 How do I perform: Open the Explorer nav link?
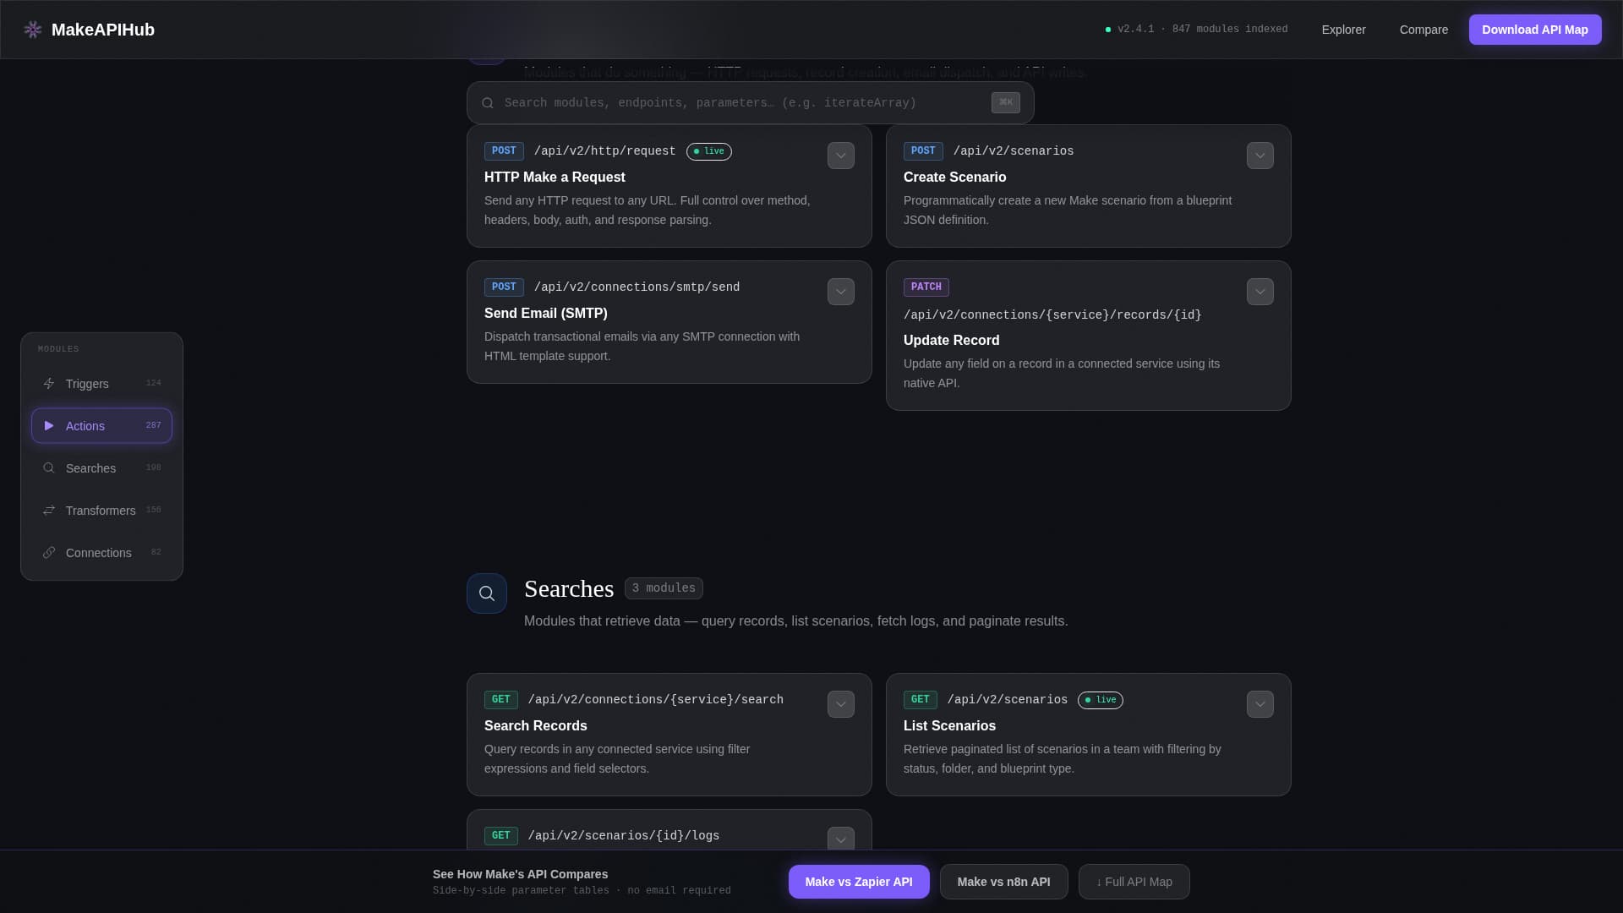click(x=1343, y=30)
